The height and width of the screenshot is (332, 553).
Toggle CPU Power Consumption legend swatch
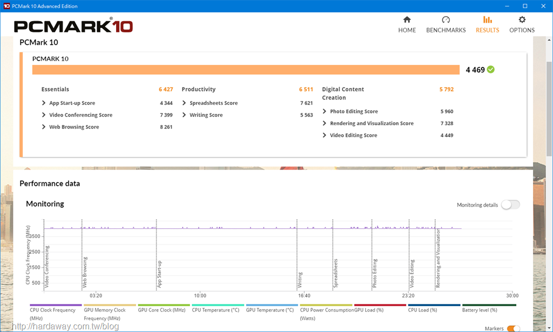[326, 305]
